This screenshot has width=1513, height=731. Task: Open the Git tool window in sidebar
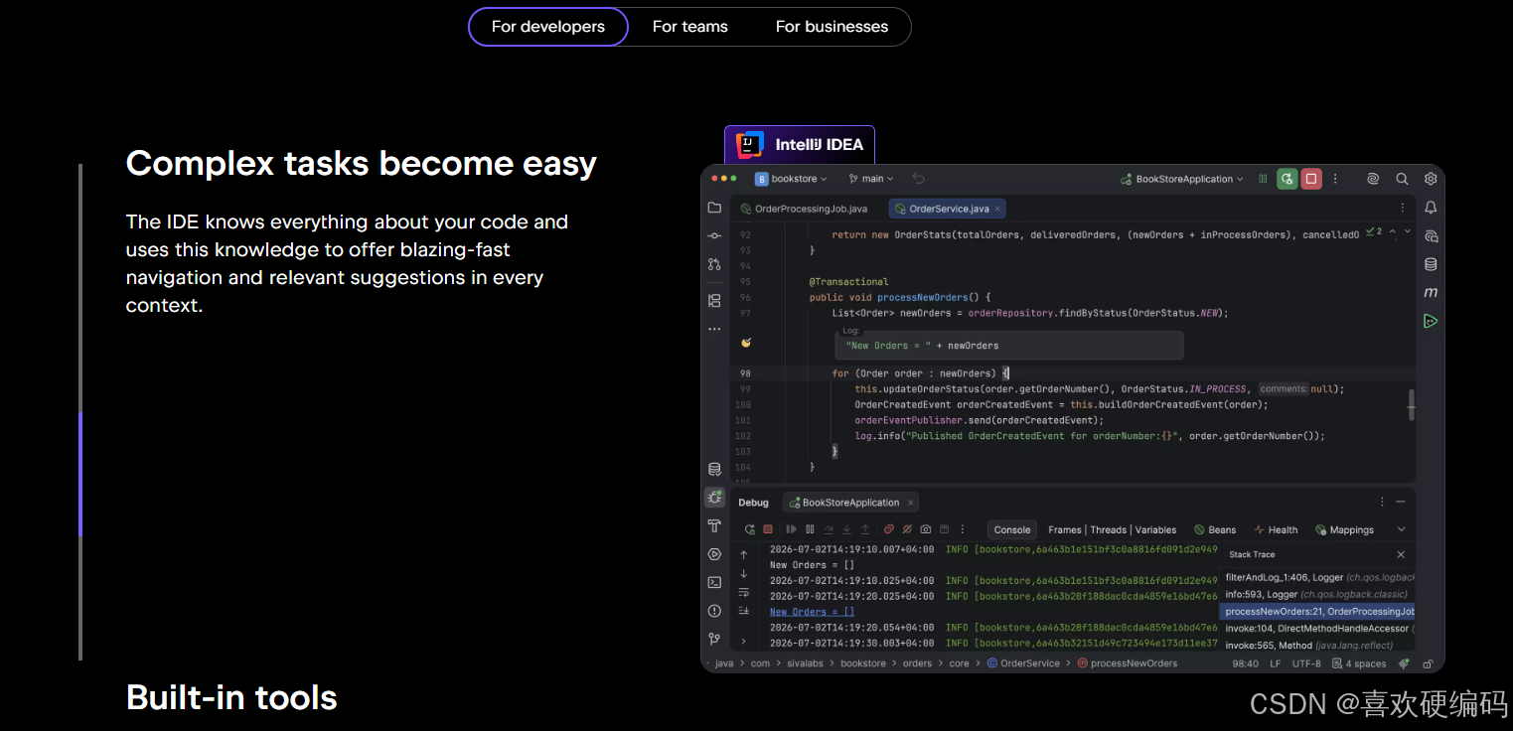click(x=714, y=639)
